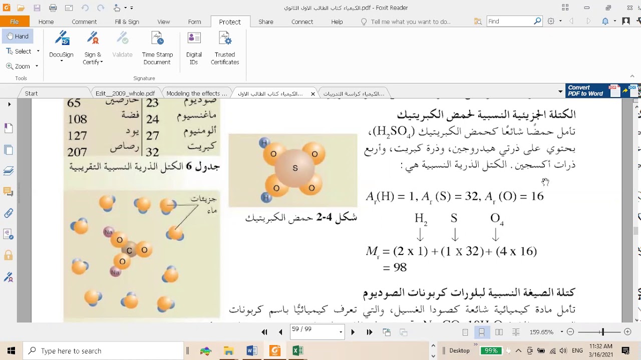Open Digital IDs

pyautogui.click(x=194, y=47)
